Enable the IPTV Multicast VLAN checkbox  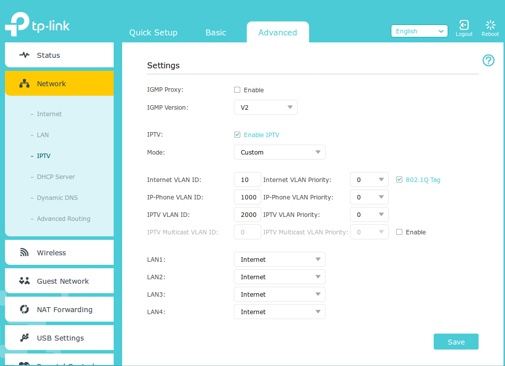[399, 232]
